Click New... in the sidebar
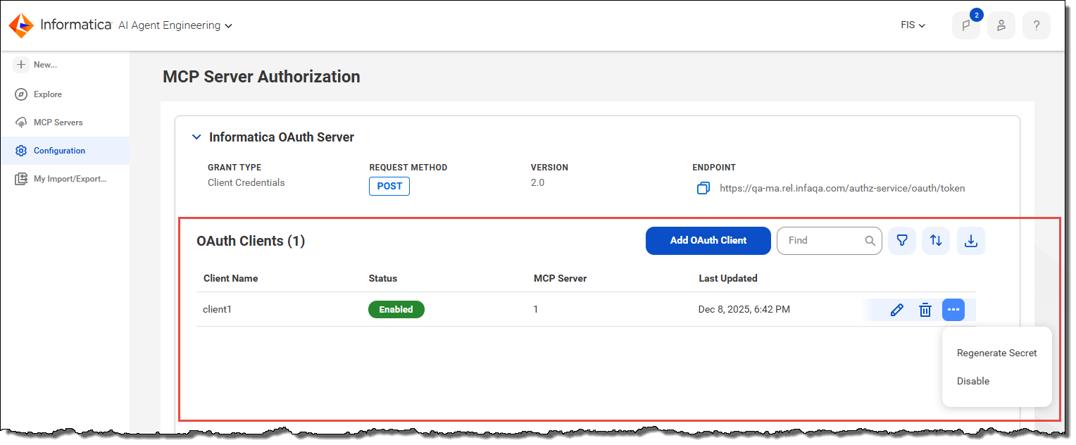Viewport: 1076px width, 445px height. pyautogui.click(x=45, y=65)
